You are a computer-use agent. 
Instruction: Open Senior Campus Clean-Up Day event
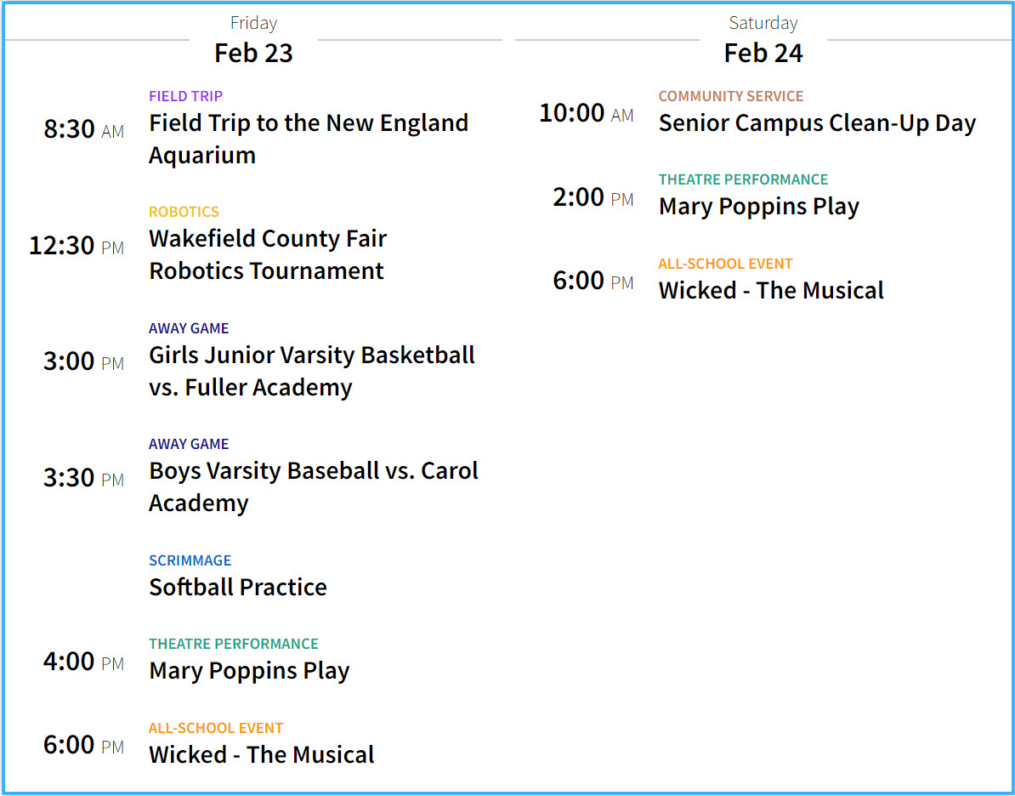(x=817, y=122)
